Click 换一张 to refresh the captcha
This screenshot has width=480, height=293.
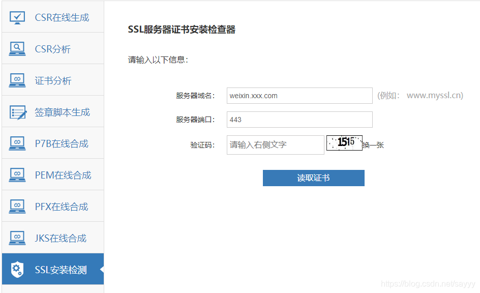374,144
